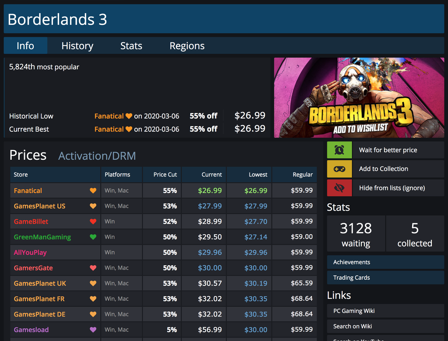Open GreenManGaming store link
448x341 pixels.
coord(42,237)
